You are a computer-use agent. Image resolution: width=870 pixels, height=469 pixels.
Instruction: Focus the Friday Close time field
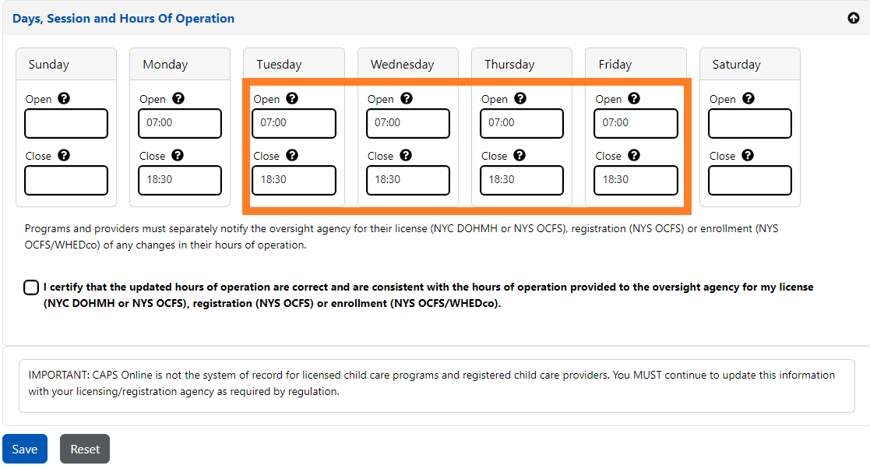coord(636,180)
